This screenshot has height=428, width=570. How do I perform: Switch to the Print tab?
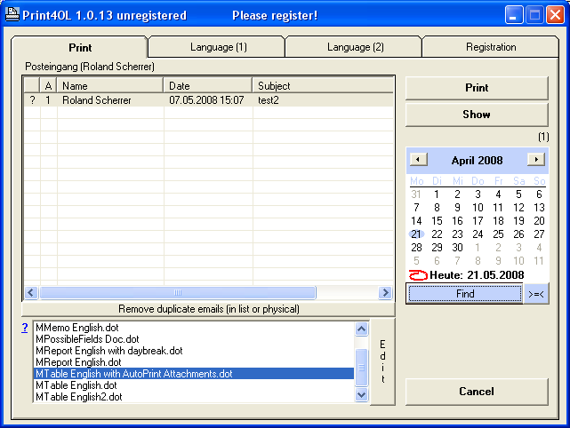80,48
